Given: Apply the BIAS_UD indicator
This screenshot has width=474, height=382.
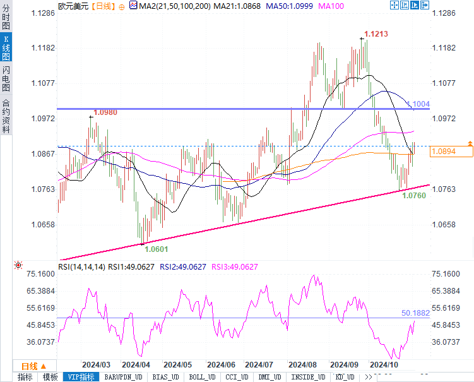Looking at the screenshot, I should 165,377.
